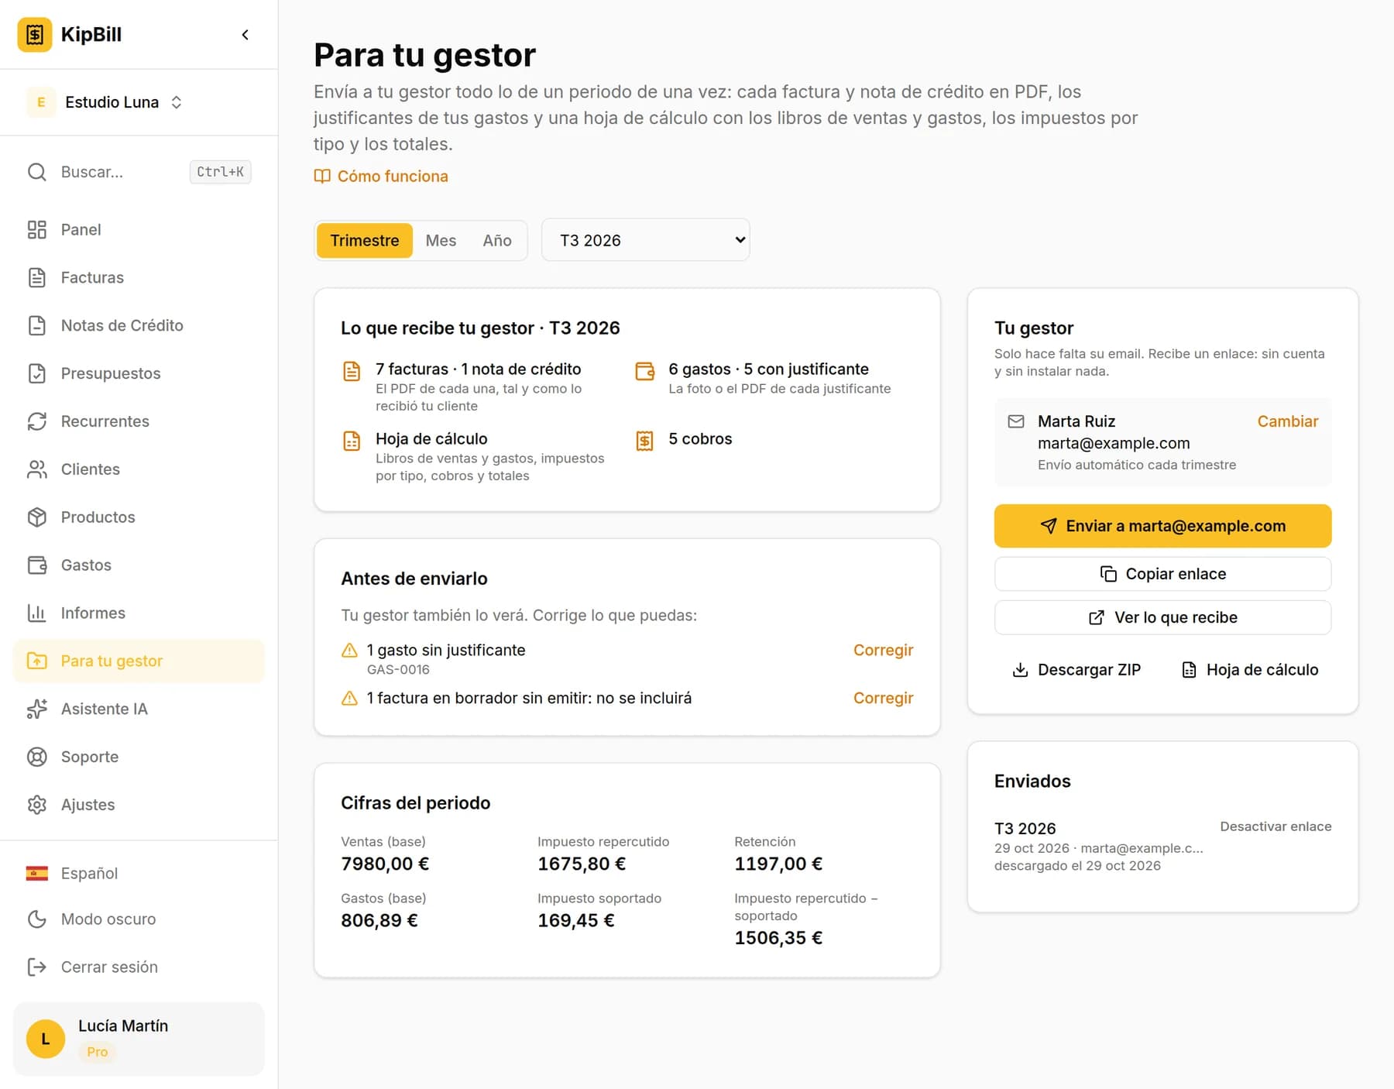Open the Español language selector
1394x1089 pixels.
click(139, 874)
